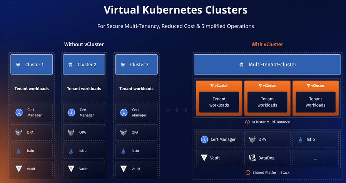Select the Cluster 1 blue box

pos(32,65)
